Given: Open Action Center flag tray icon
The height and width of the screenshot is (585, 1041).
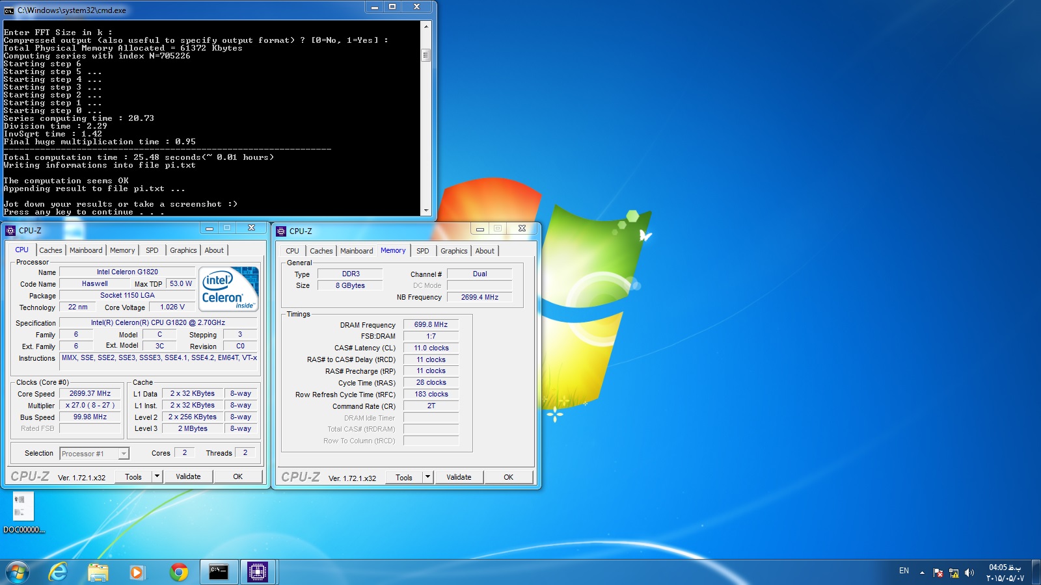Looking at the screenshot, I should click(938, 572).
